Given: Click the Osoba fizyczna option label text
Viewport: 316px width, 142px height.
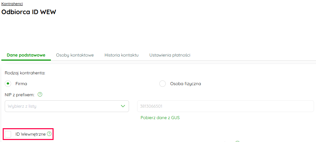Looking at the screenshot, I should tap(185, 84).
